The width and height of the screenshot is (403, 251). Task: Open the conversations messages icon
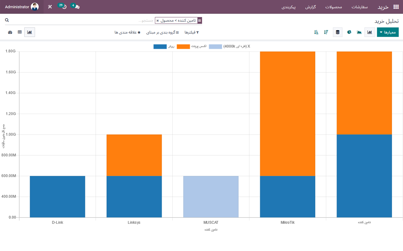[x=77, y=7]
